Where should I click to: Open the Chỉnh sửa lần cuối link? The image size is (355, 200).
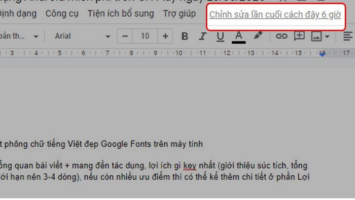point(275,15)
